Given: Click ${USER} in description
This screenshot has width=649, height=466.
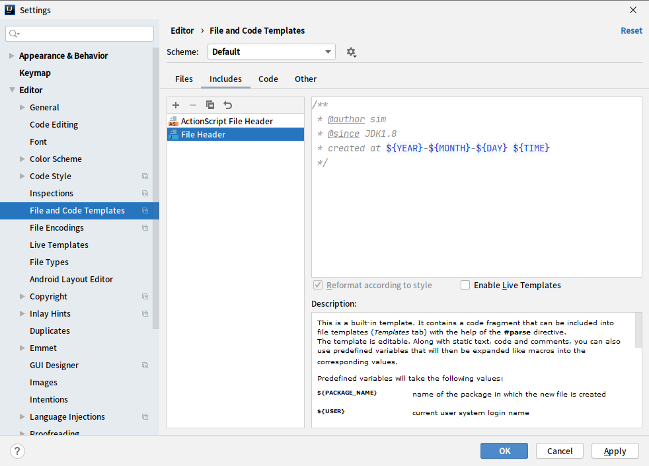Looking at the screenshot, I should (330, 411).
